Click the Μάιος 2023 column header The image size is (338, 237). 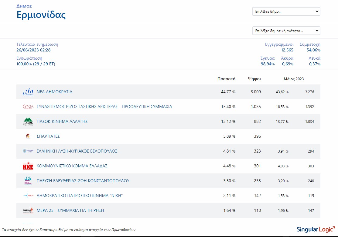294,79
